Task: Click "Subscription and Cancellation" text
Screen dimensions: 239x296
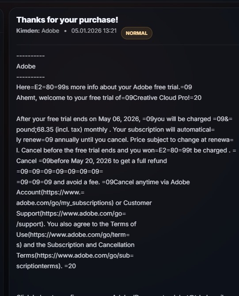Action: tap(91, 245)
